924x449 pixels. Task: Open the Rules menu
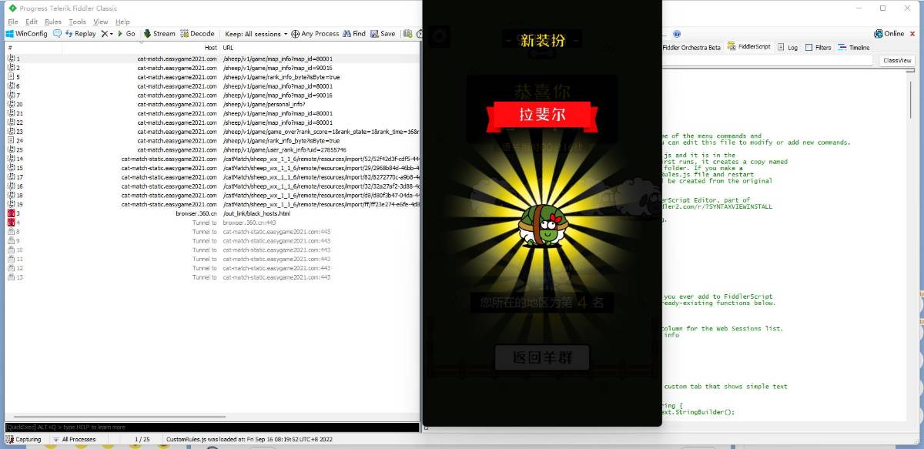pos(53,22)
